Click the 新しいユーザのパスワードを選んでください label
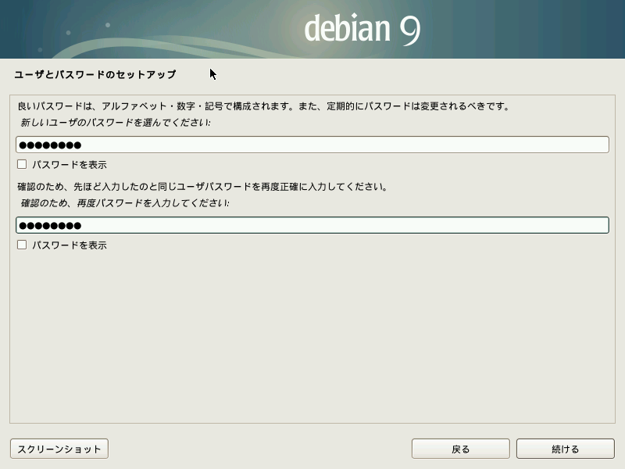The width and height of the screenshot is (625, 469). click(x=116, y=123)
